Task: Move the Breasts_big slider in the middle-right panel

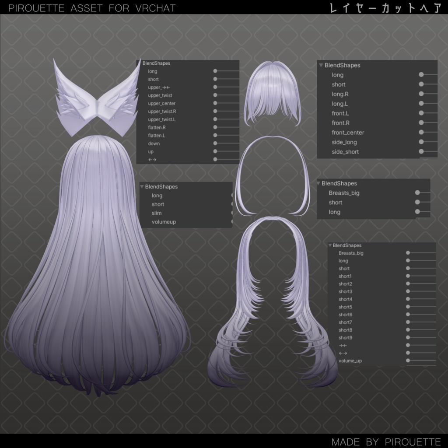Action: [417, 193]
